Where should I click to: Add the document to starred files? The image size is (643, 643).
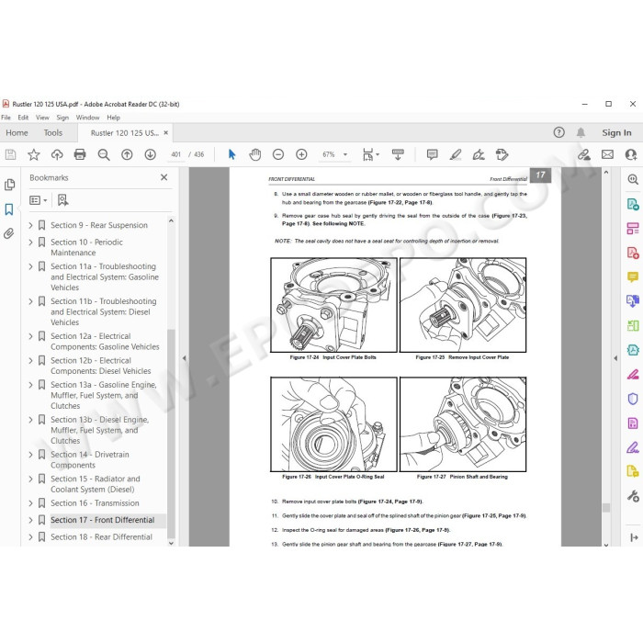pos(34,154)
